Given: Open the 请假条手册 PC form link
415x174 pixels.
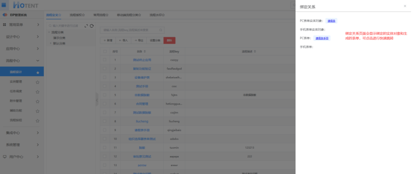Looking at the screenshot, I should [x=322, y=38].
